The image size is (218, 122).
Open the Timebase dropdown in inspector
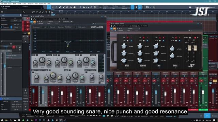click(16, 21)
